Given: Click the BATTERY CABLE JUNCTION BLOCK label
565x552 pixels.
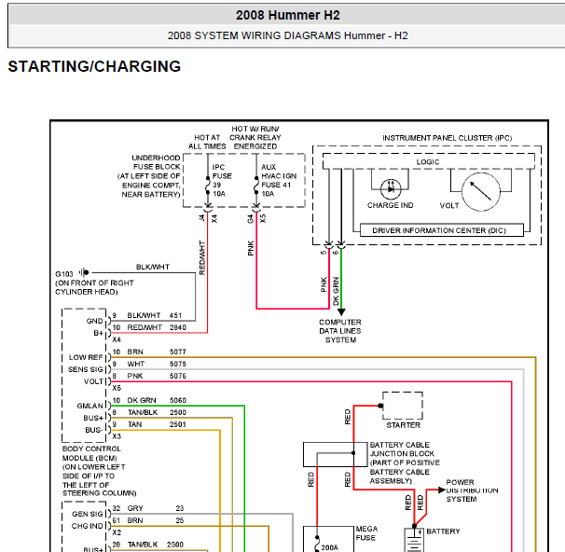Looking at the screenshot, I should [405, 462].
